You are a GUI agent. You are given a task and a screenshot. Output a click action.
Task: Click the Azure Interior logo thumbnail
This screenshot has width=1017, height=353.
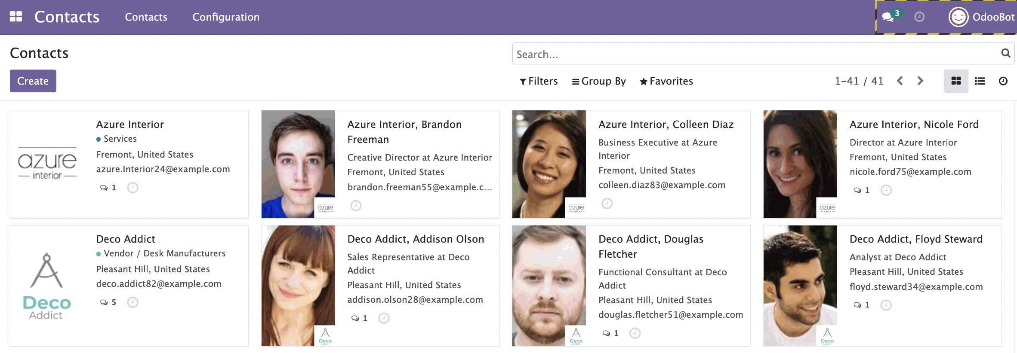(x=47, y=164)
